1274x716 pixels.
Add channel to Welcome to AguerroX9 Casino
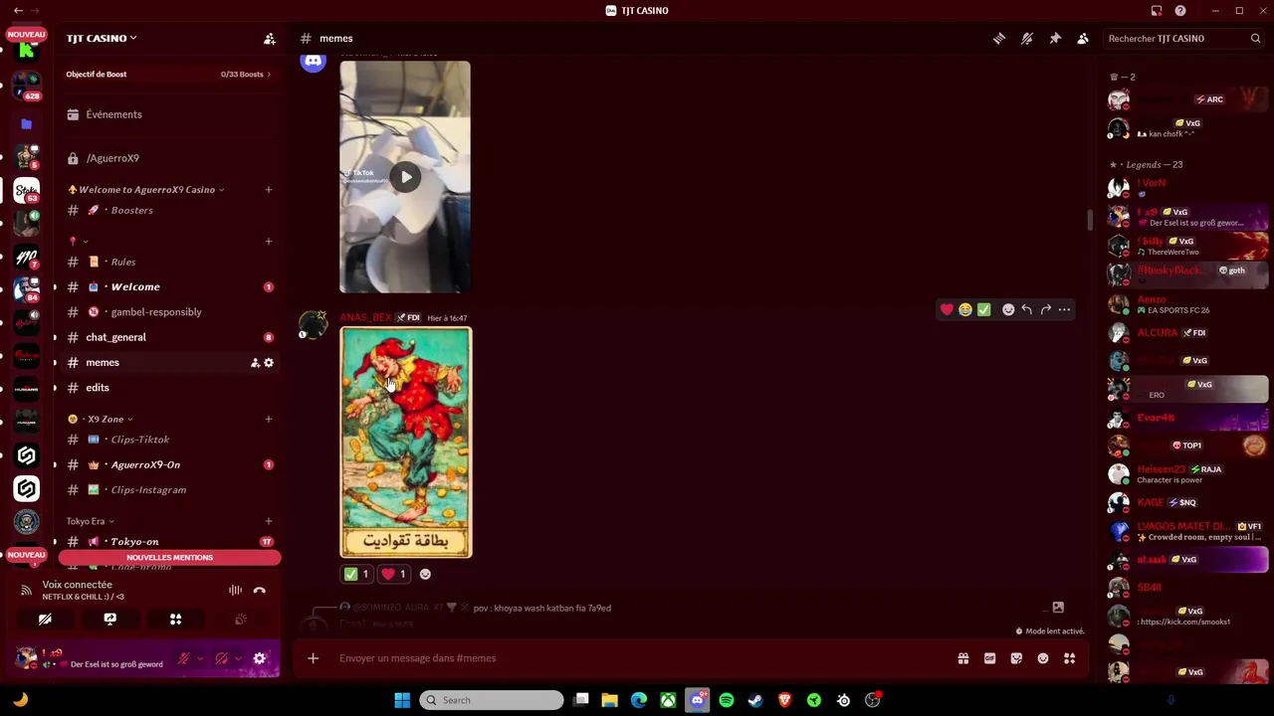click(268, 190)
